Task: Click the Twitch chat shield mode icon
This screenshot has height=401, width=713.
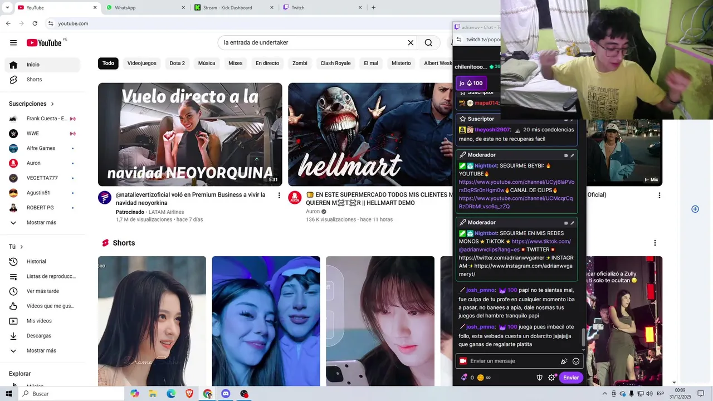Action: [x=539, y=378]
